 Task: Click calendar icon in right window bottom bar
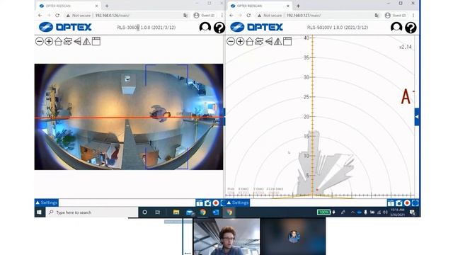[391, 203]
